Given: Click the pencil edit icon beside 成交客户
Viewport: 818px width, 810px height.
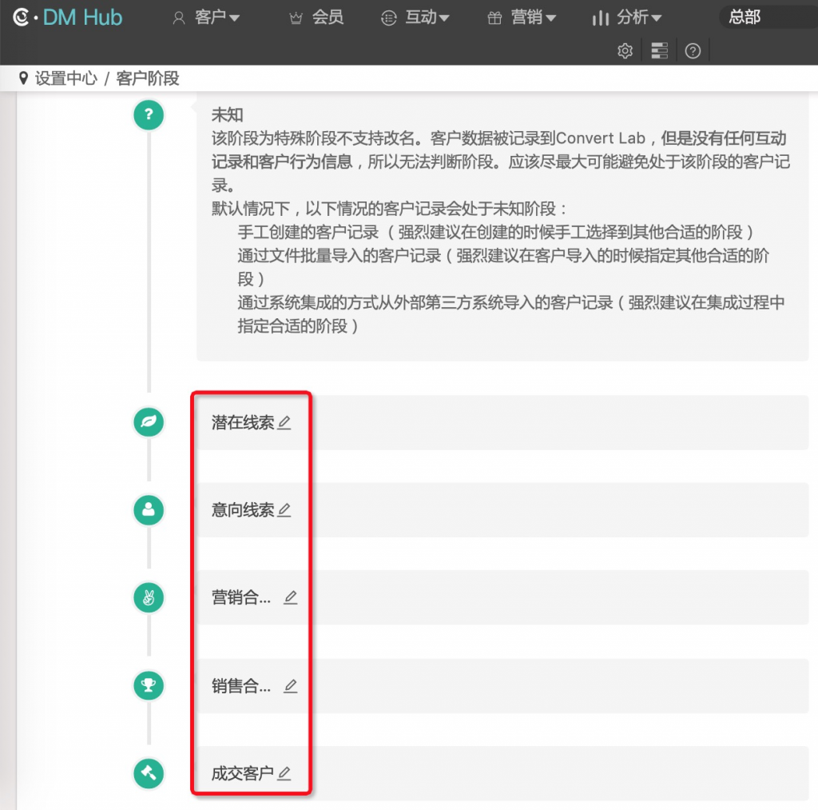Looking at the screenshot, I should point(284,773).
